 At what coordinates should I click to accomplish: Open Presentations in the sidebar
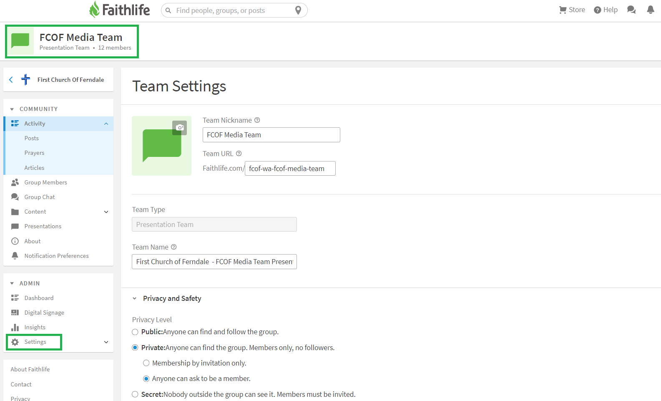pyautogui.click(x=43, y=226)
